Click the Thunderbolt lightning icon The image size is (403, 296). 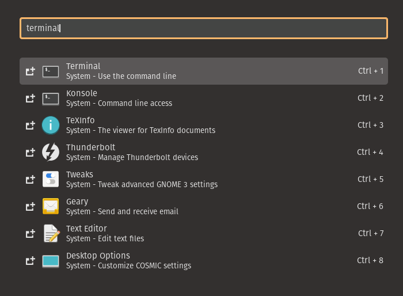tap(51, 152)
